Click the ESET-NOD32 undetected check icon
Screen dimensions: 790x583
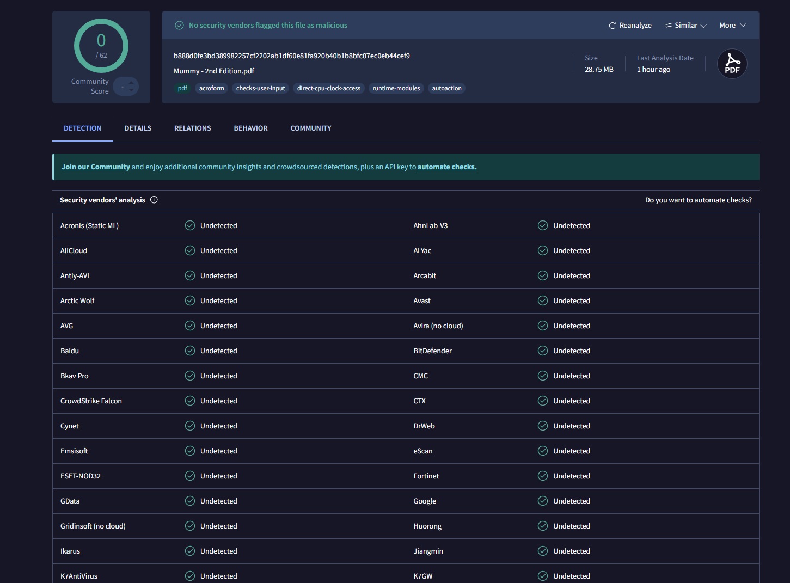pos(190,476)
